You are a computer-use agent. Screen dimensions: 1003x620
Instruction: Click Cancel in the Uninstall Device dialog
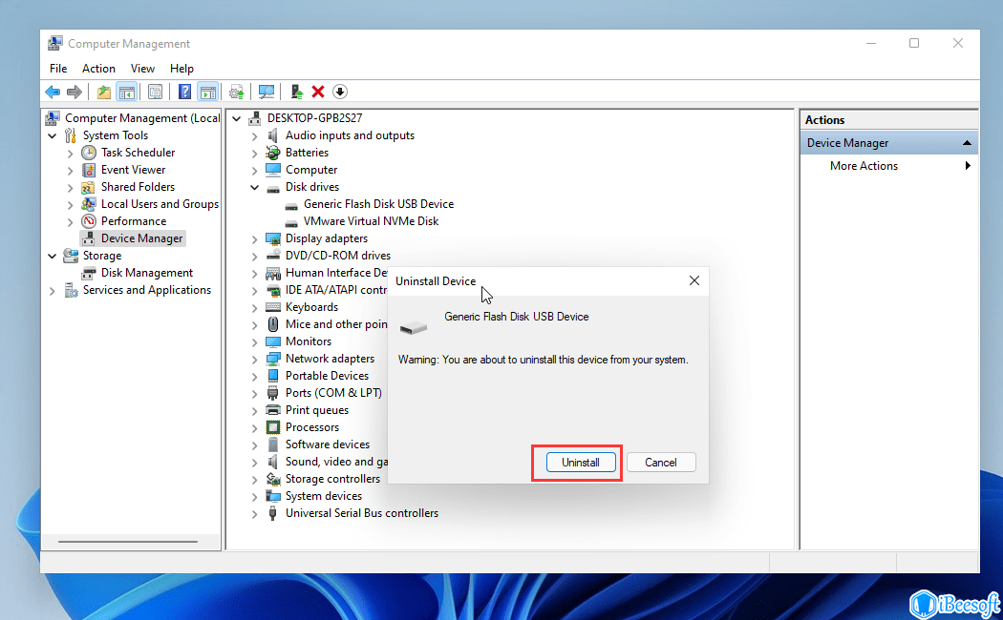661,463
